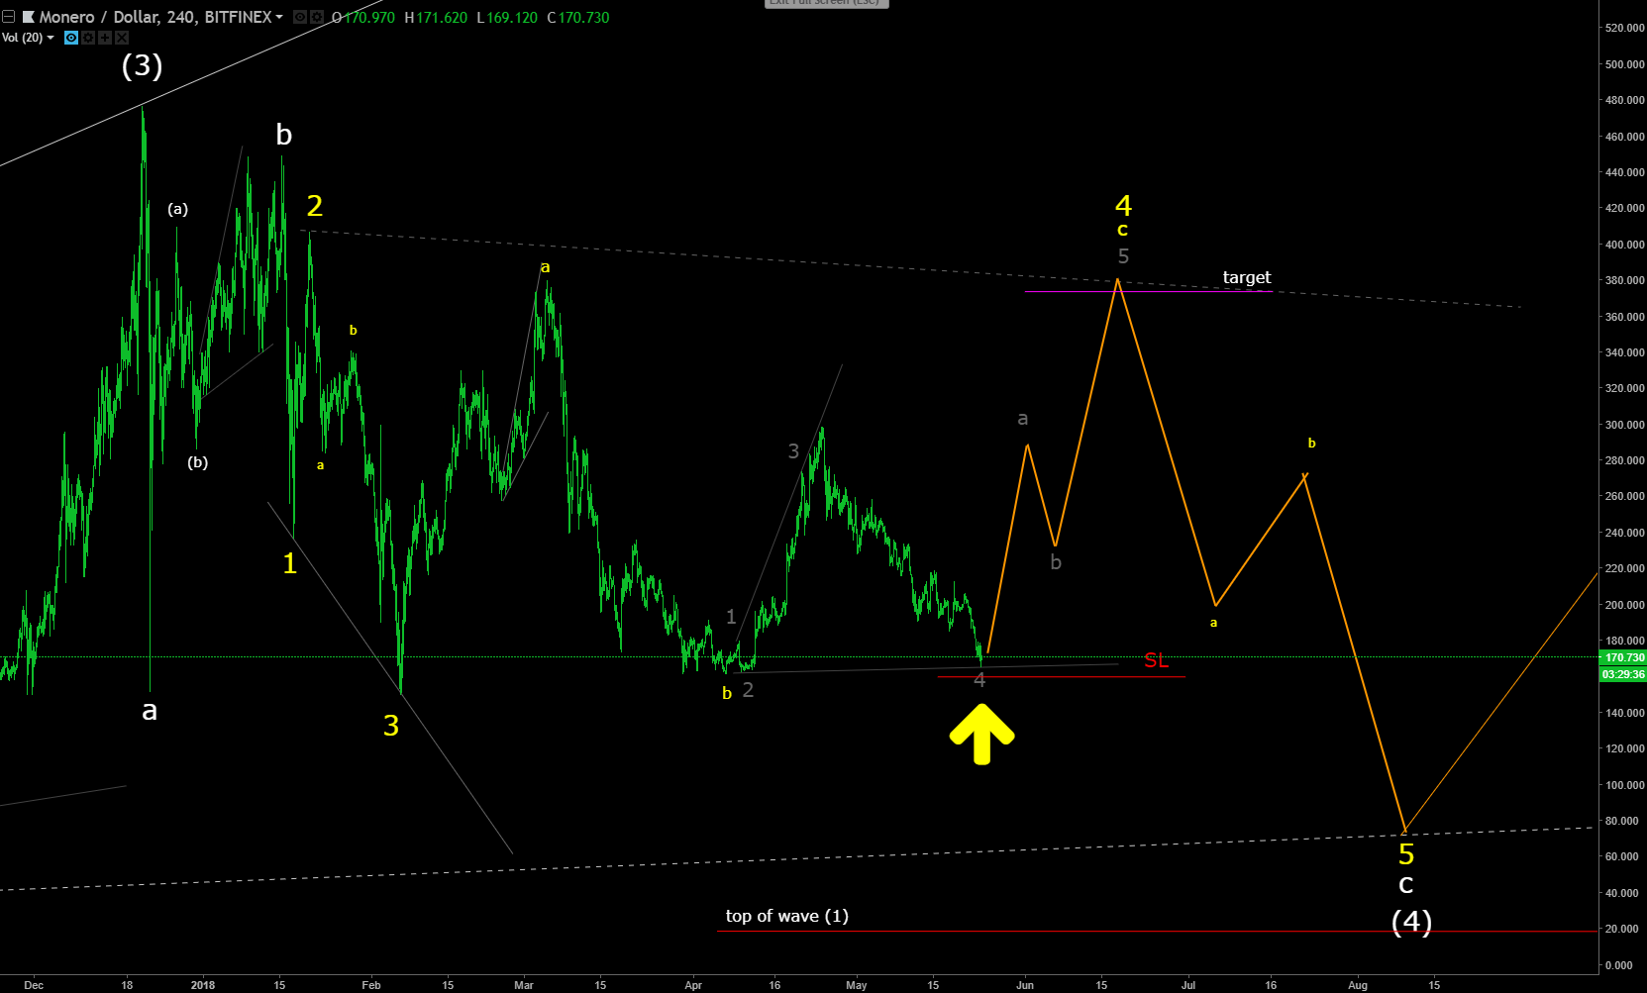Click the 'Mar' label on the time axis
This screenshot has height=993, width=1647.
pyautogui.click(x=524, y=985)
